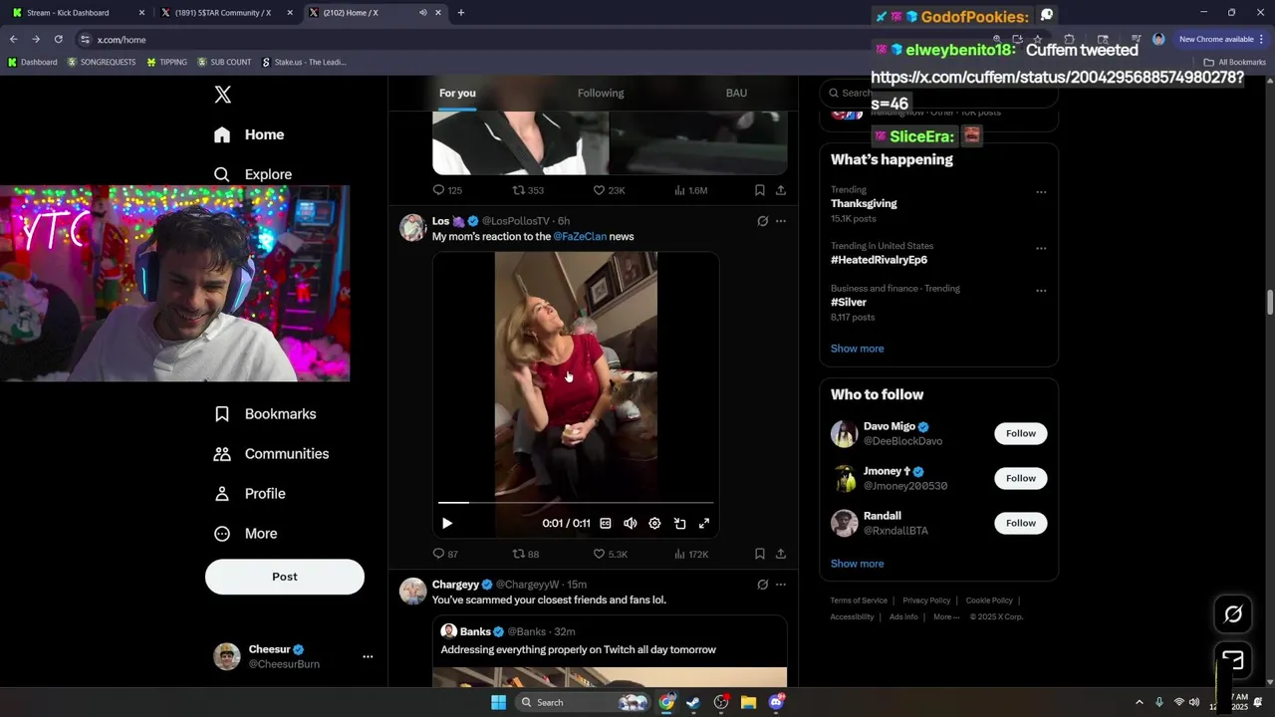Reply to the post with 125 replies
The height and width of the screenshot is (717, 1275).
click(447, 190)
